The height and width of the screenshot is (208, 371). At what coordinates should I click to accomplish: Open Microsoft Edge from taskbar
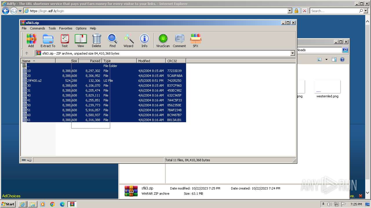pos(62,204)
